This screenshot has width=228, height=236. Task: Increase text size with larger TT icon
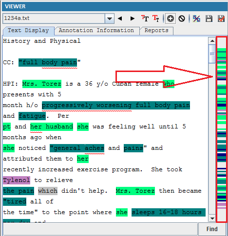pyautogui.click(x=145, y=18)
